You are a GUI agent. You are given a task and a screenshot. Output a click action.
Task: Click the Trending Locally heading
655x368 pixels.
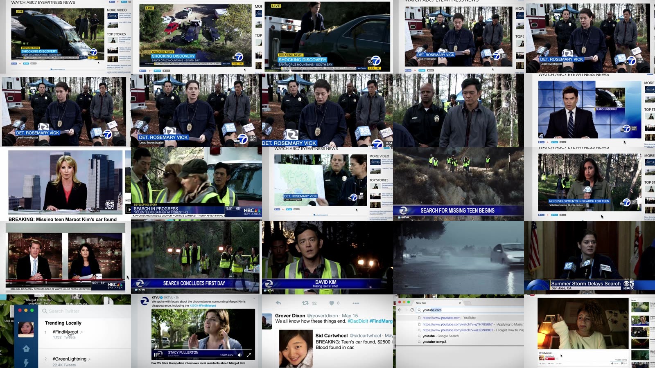[x=63, y=323]
